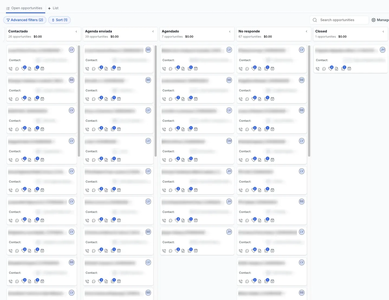Open tasks on the Closed column card

point(343,68)
